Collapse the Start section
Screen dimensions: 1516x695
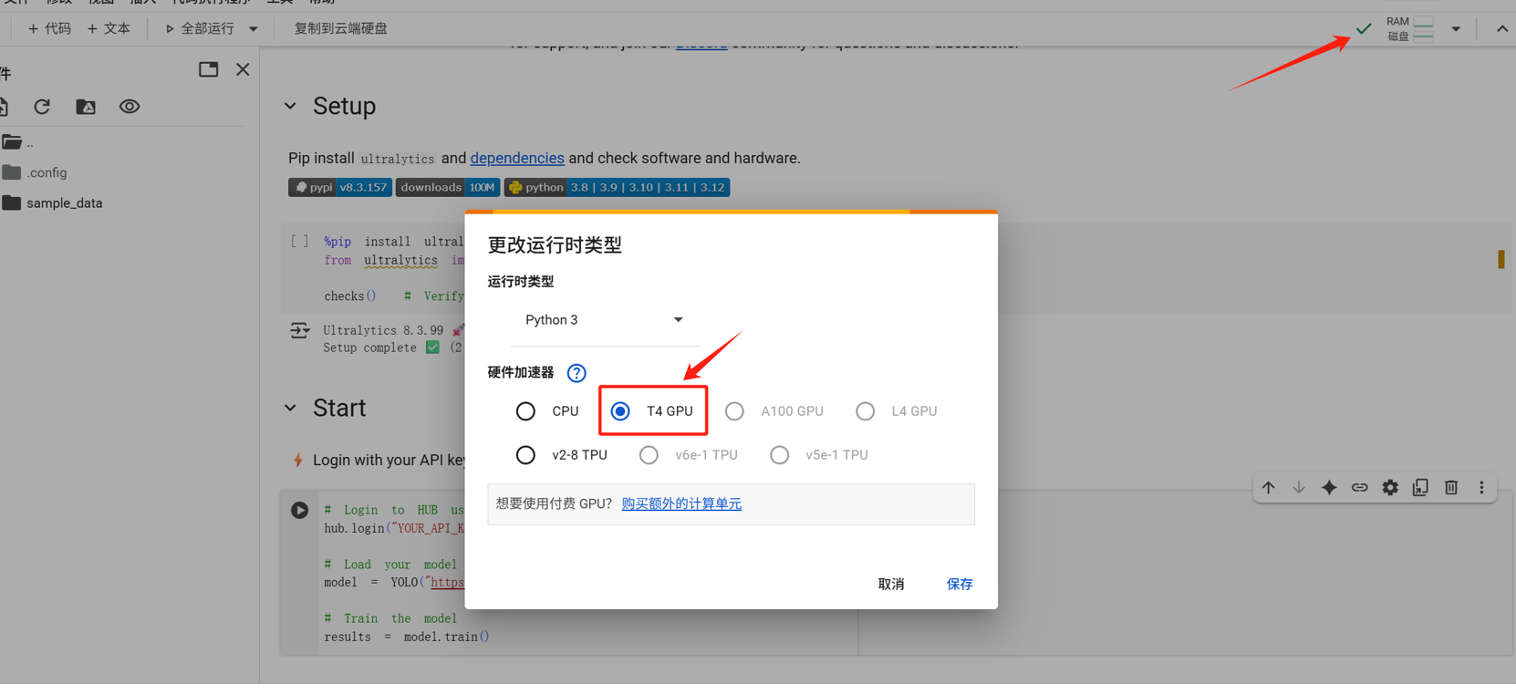coord(290,408)
